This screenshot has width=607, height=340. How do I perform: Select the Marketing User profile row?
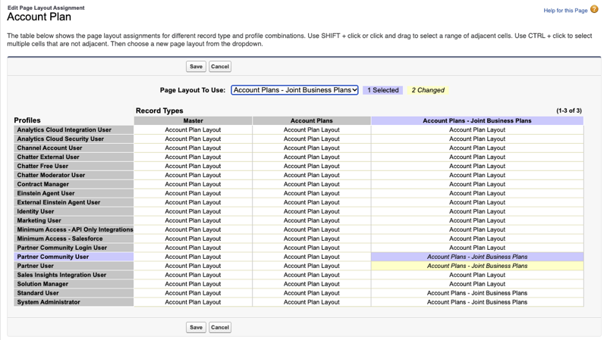74,220
